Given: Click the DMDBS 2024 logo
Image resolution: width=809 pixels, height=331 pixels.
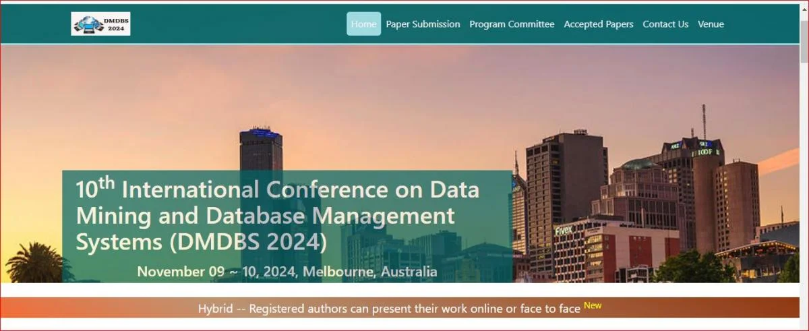Looking at the screenshot, I should point(100,24).
